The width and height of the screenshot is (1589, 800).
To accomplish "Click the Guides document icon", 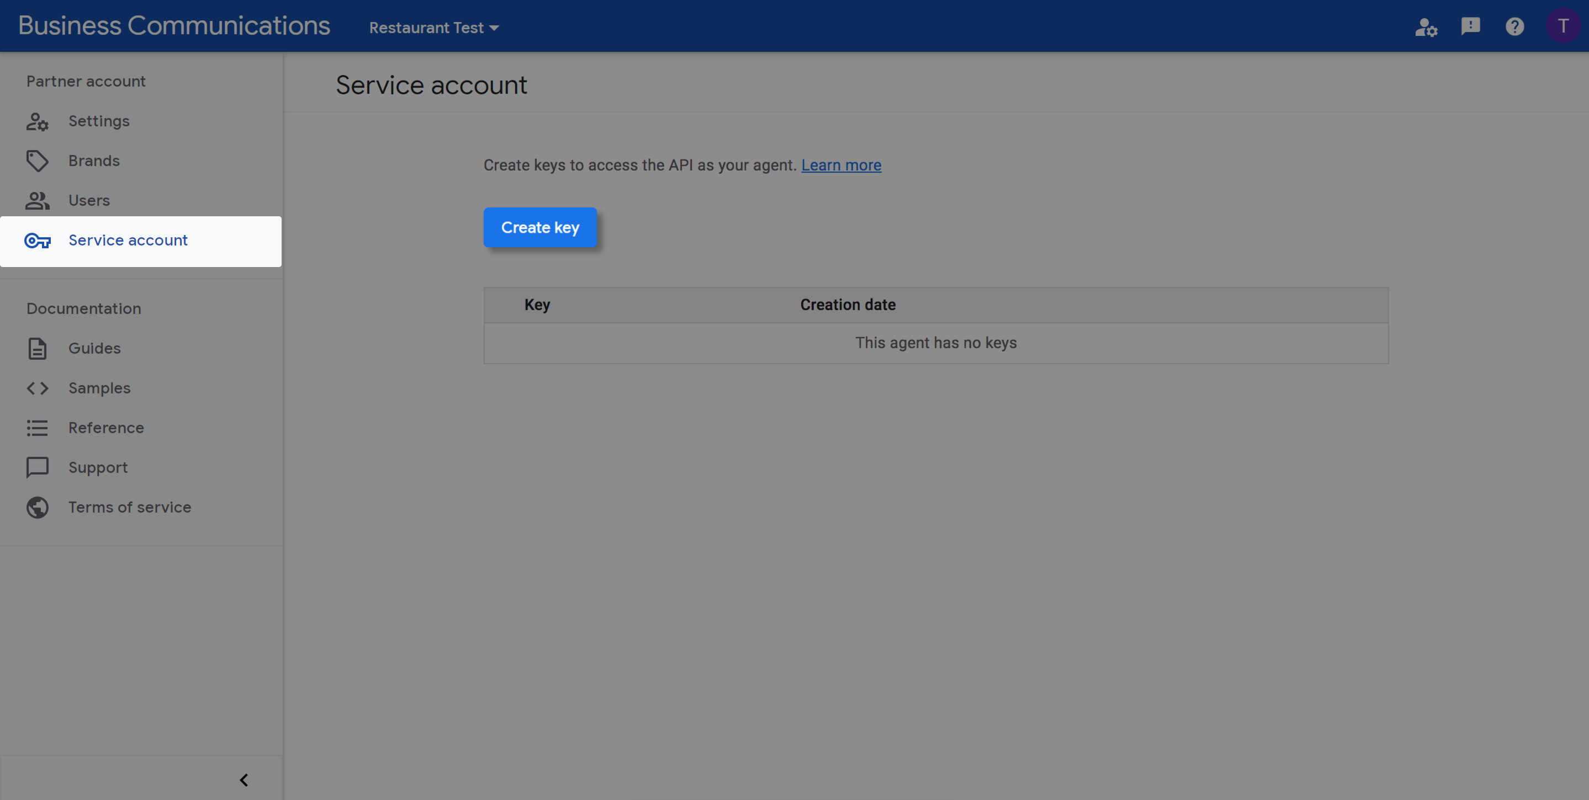I will coord(37,348).
